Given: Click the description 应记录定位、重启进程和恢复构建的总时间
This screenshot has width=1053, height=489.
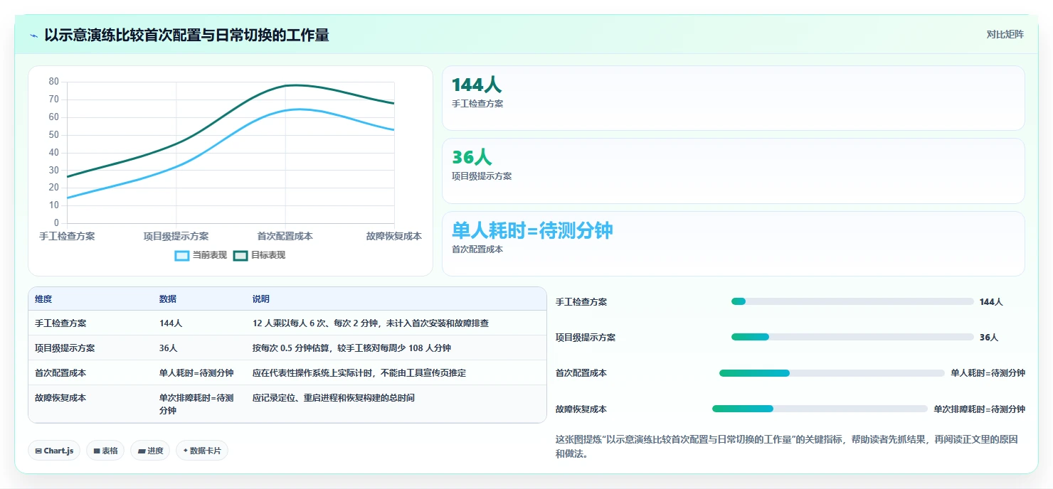Looking at the screenshot, I should (334, 398).
